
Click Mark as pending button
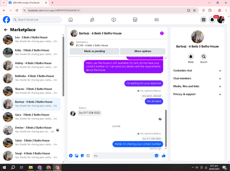(94, 51)
